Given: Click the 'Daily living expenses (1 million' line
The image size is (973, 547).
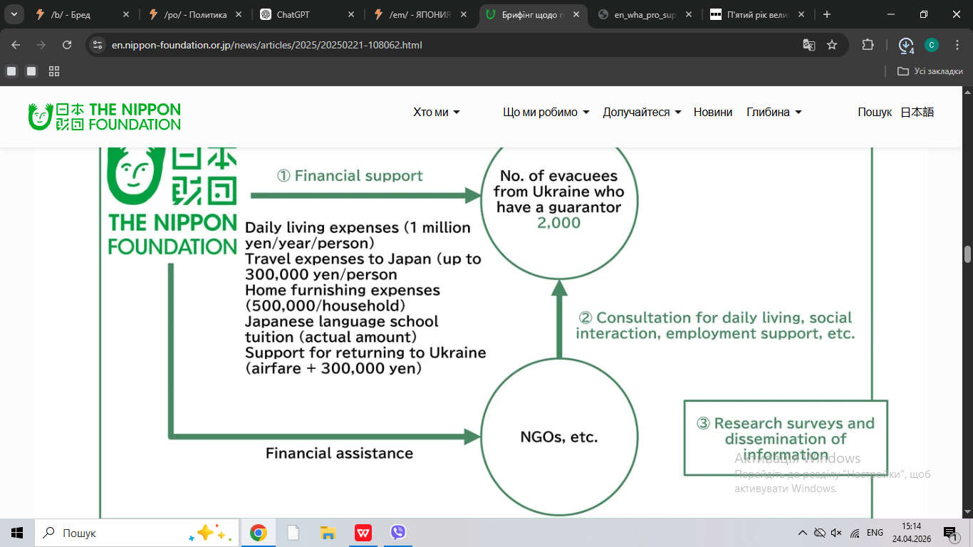Looking at the screenshot, I should point(358,228).
